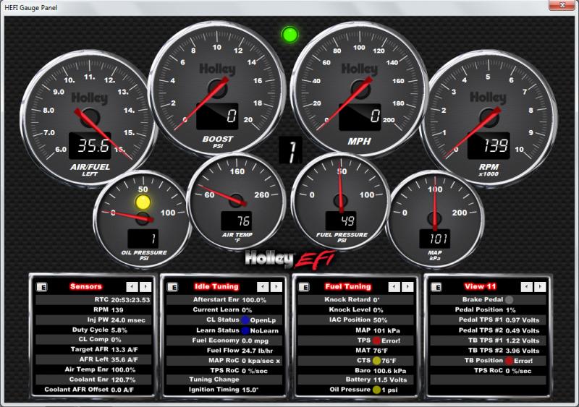The width and height of the screenshot is (579, 407).
Task: Click the Fuel Tuning panel edit icon
Action: 304,287
